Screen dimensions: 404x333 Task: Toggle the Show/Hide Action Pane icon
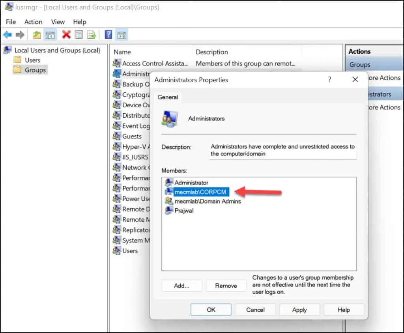point(122,35)
